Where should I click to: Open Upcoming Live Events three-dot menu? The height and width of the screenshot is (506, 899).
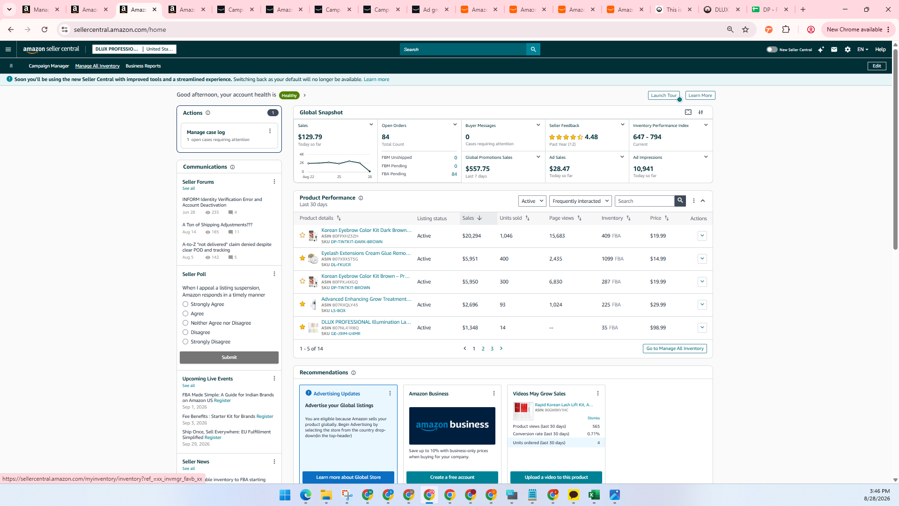(x=274, y=379)
